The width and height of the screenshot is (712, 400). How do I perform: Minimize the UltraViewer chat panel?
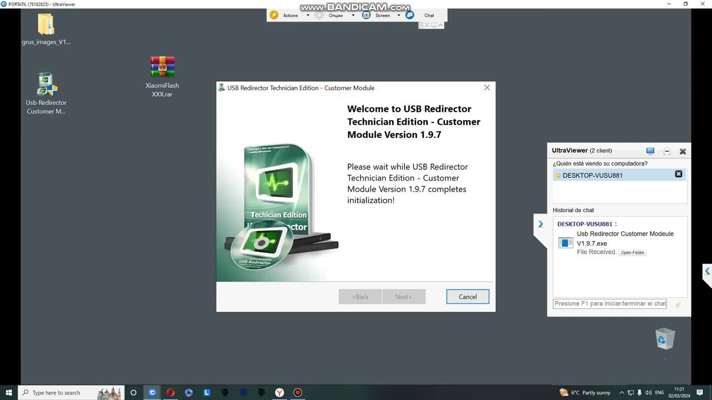coord(667,151)
